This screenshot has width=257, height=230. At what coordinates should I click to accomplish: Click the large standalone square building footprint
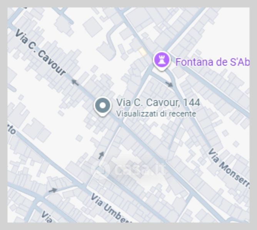[93, 26]
